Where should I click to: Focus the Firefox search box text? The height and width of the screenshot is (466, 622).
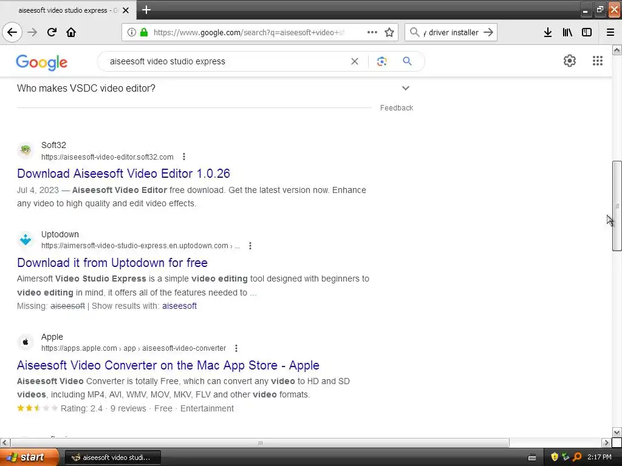coord(451,32)
